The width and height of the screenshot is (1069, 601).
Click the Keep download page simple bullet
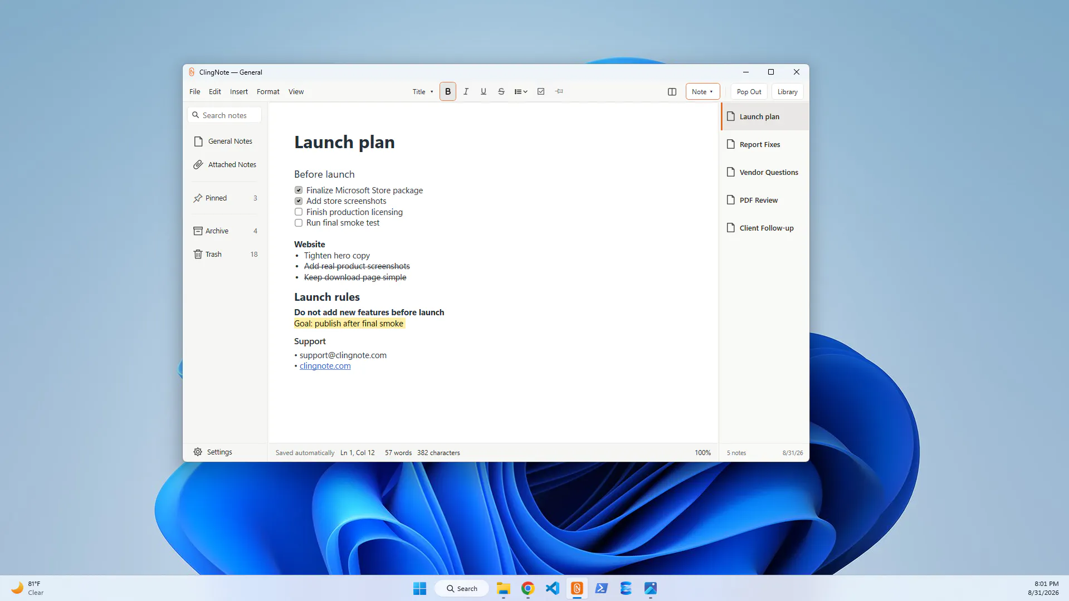[355, 277]
